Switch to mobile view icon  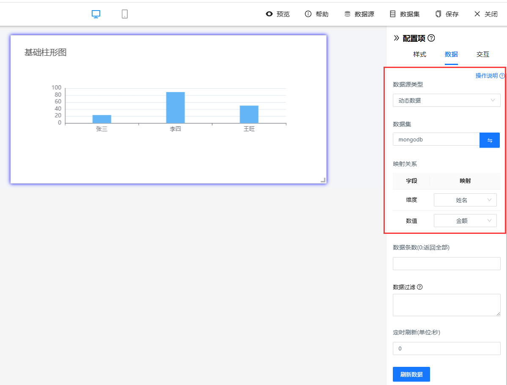[x=125, y=14]
